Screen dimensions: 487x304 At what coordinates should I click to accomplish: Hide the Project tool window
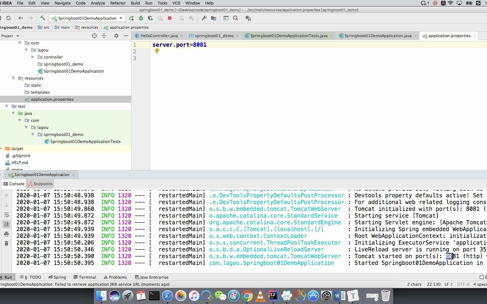coord(126,36)
